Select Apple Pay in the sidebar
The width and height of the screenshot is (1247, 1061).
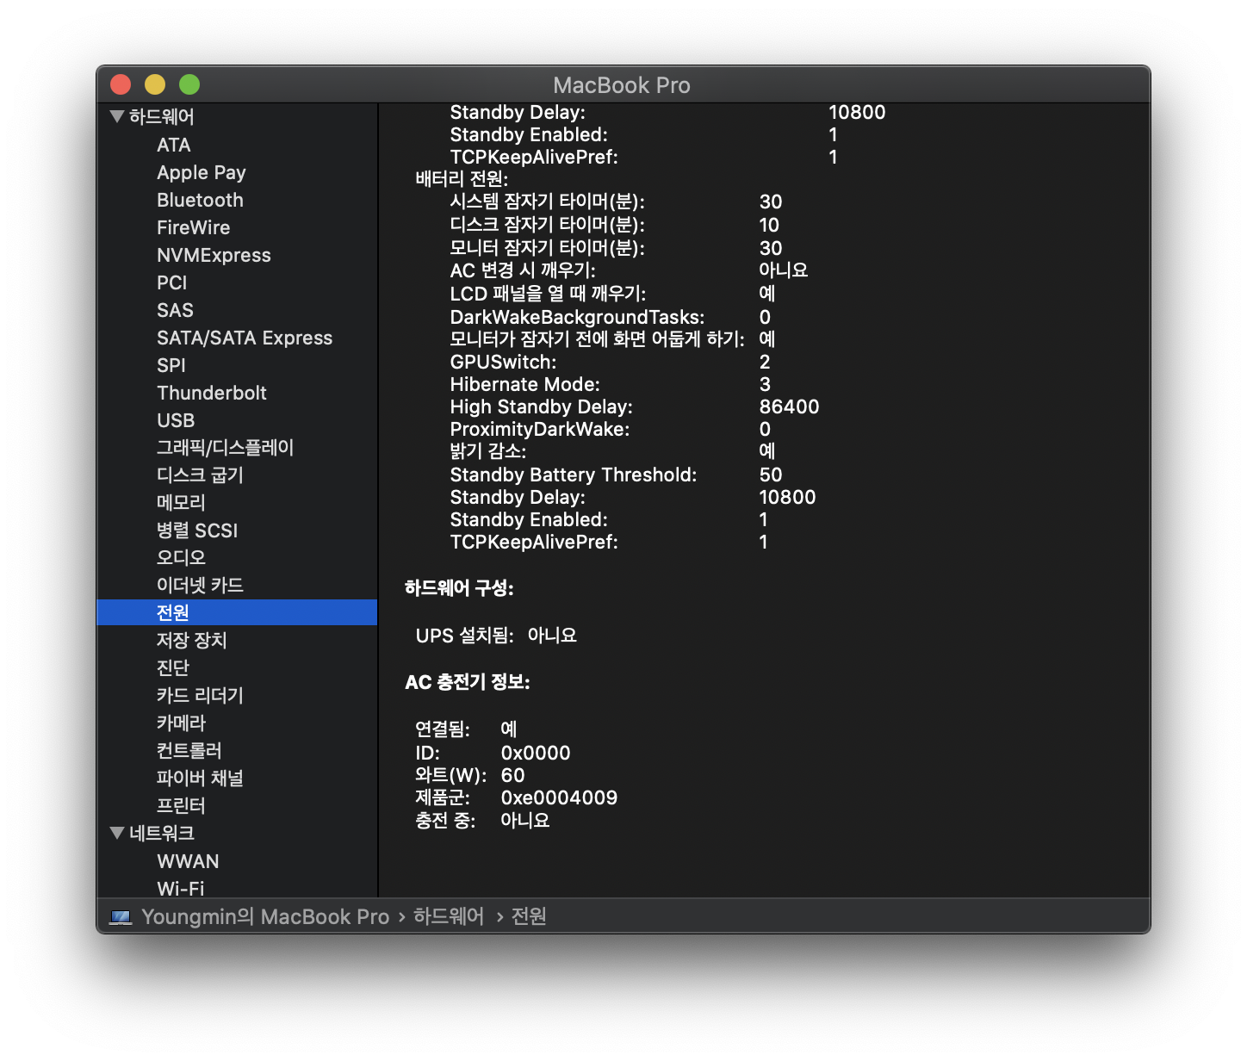click(x=202, y=172)
